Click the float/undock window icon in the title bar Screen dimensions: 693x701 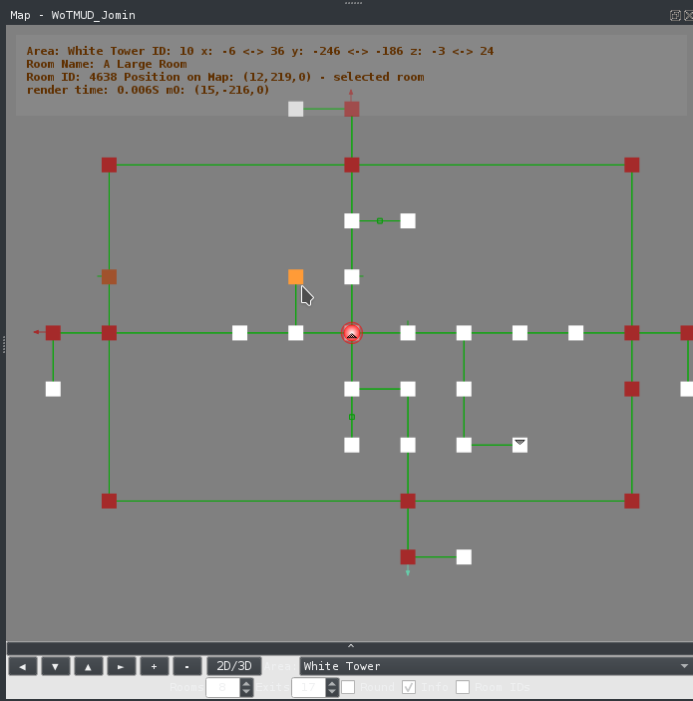675,15
